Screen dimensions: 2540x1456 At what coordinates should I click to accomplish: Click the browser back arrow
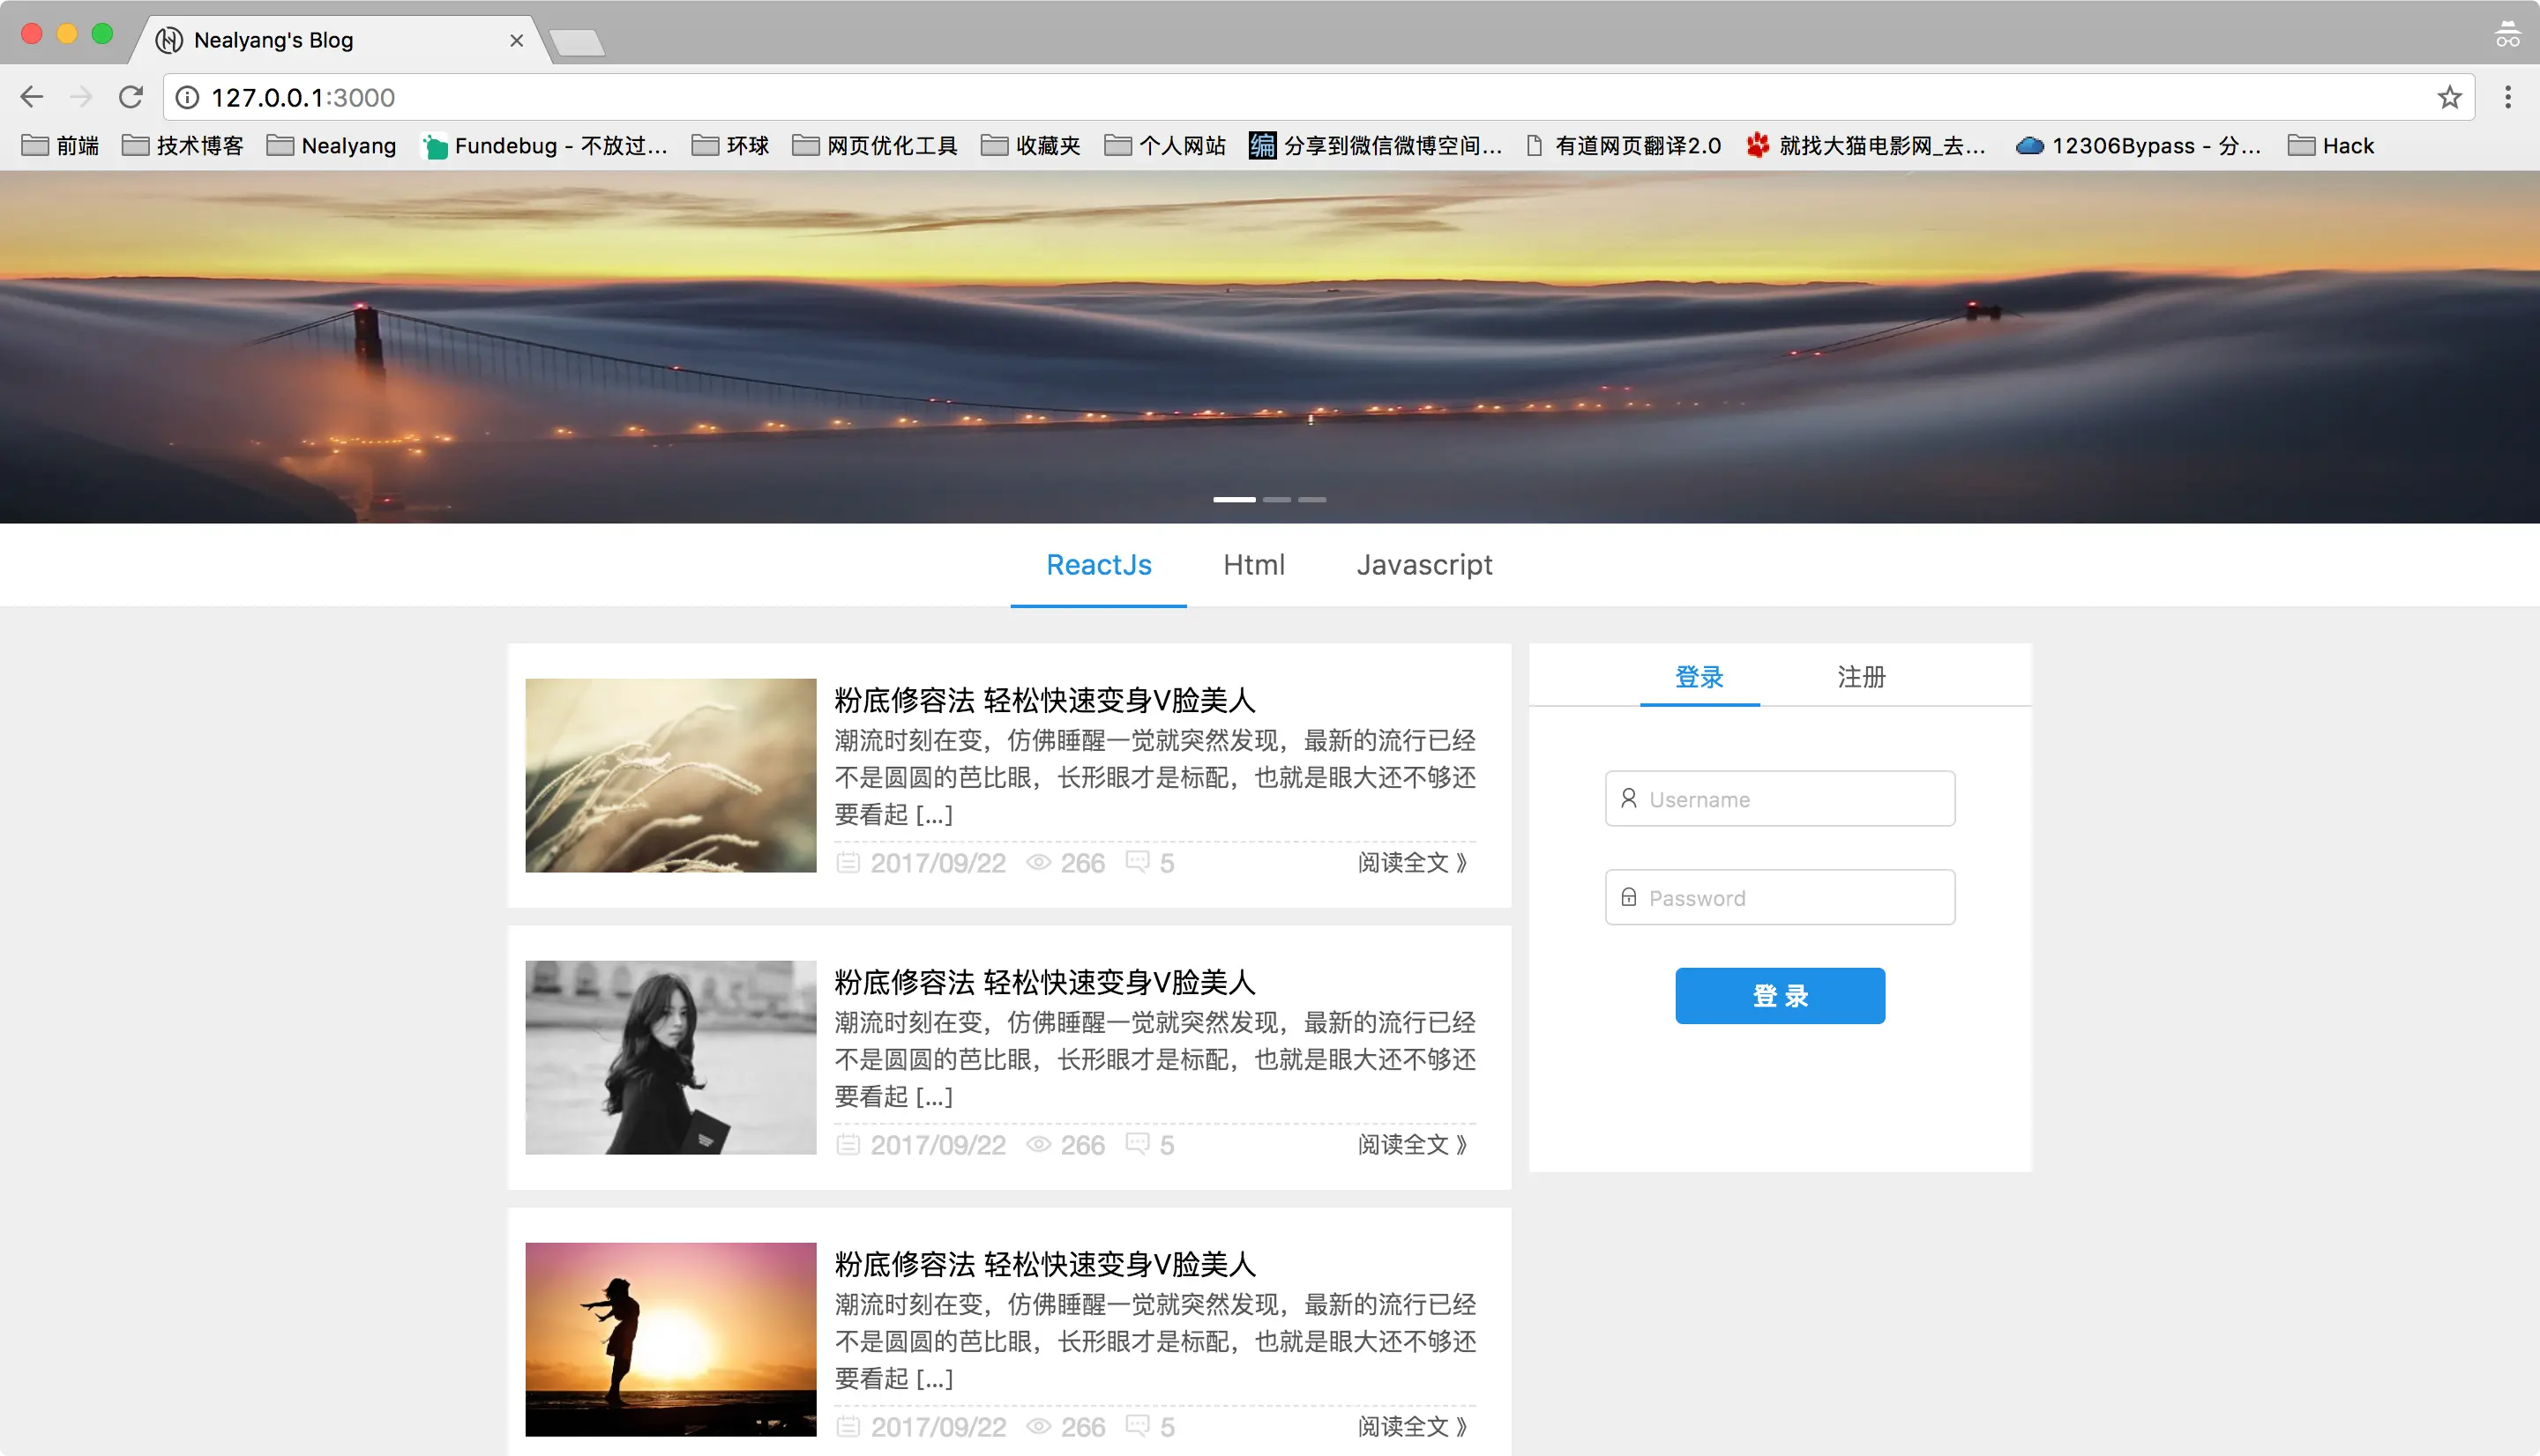tap(32, 97)
